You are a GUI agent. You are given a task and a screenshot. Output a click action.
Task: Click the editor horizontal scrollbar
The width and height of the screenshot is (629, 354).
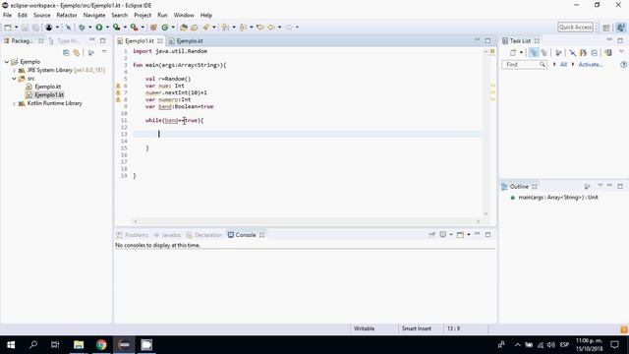[x=307, y=221]
